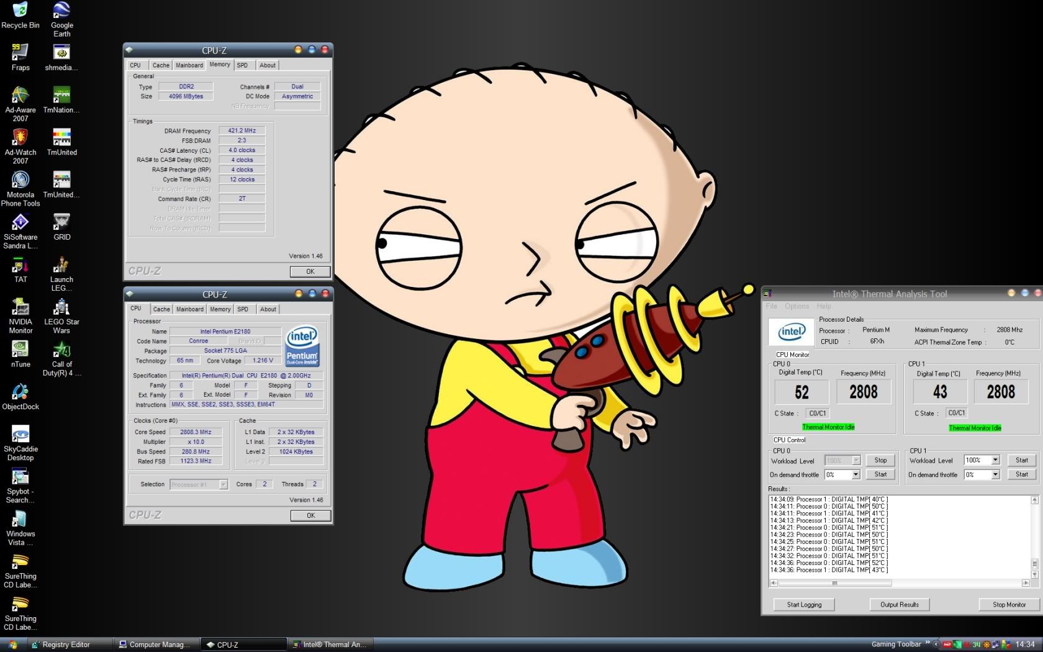Click the results log horizontal scrollbar
The image size is (1043, 652).
pos(834,583)
